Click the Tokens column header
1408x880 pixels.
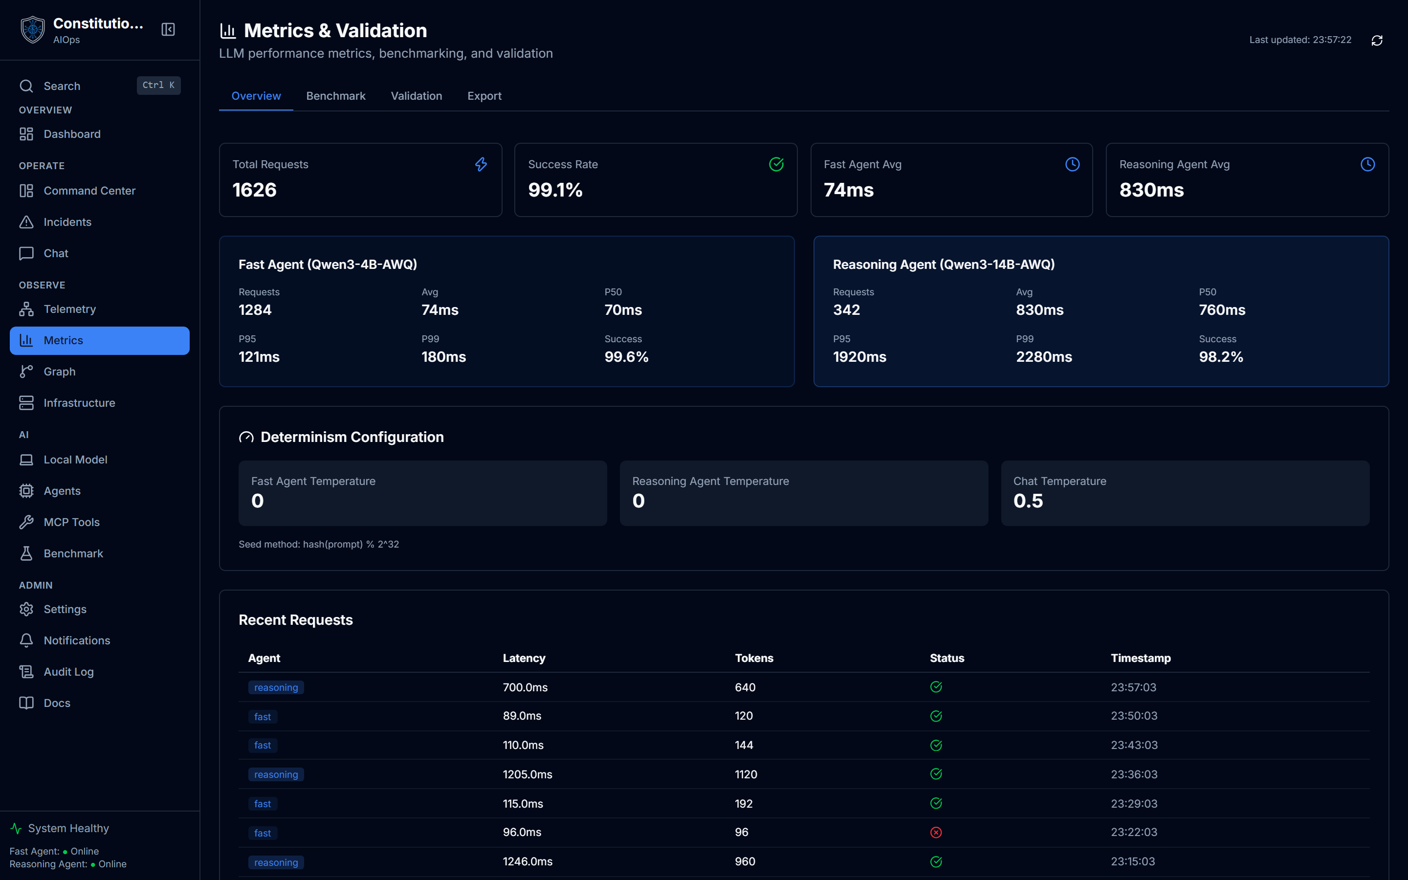[x=754, y=658]
